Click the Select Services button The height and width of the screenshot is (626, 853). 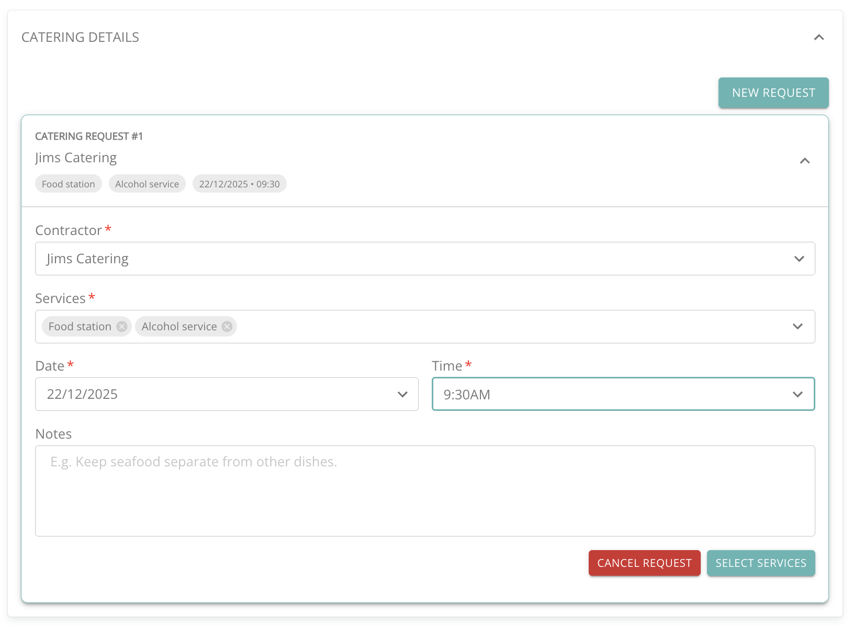(x=760, y=563)
